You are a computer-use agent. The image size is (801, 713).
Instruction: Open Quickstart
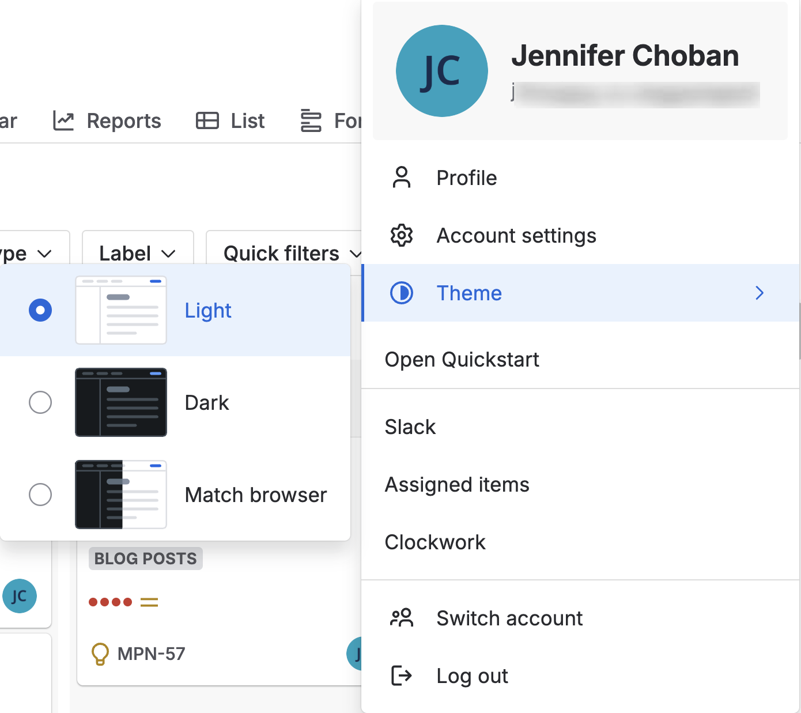[x=462, y=359]
